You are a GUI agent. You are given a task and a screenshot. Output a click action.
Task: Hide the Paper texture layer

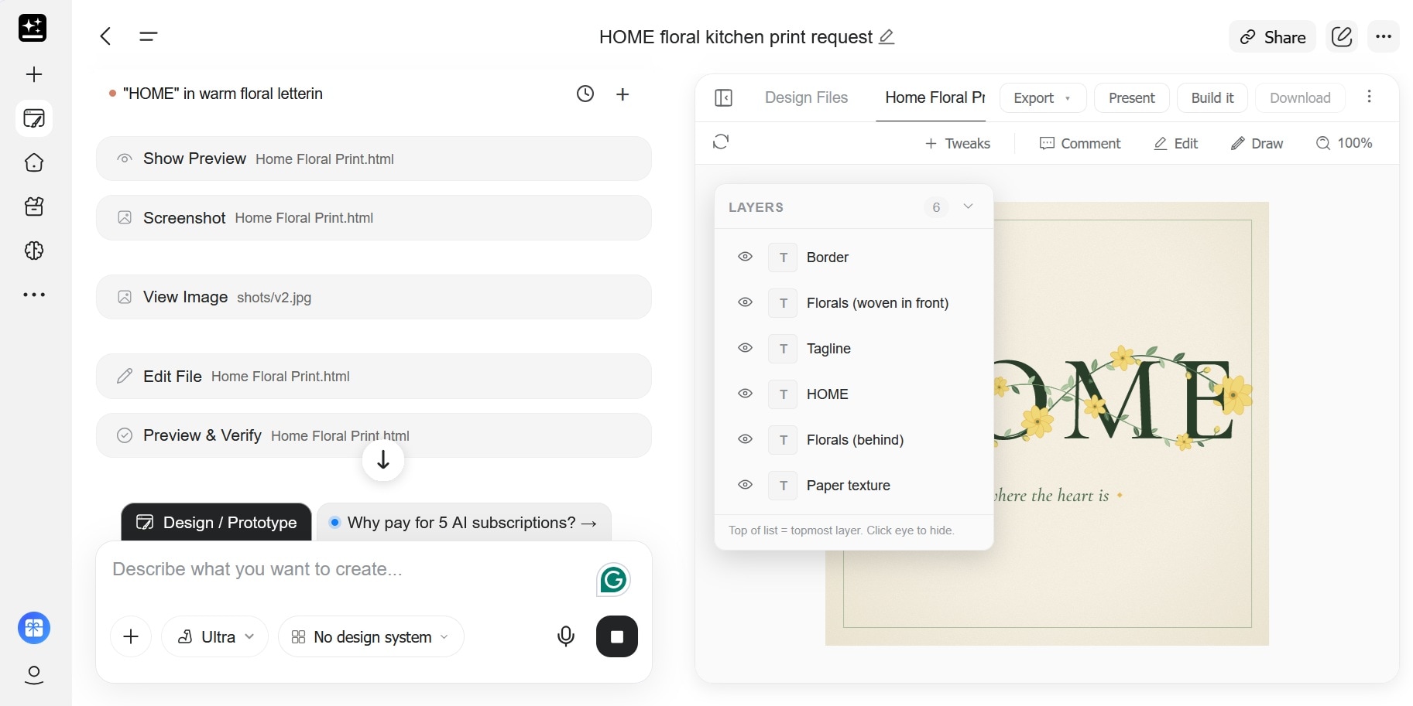click(x=746, y=485)
